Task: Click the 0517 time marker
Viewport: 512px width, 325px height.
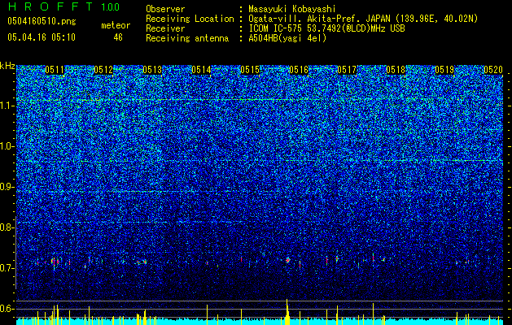Action: pyautogui.click(x=347, y=70)
